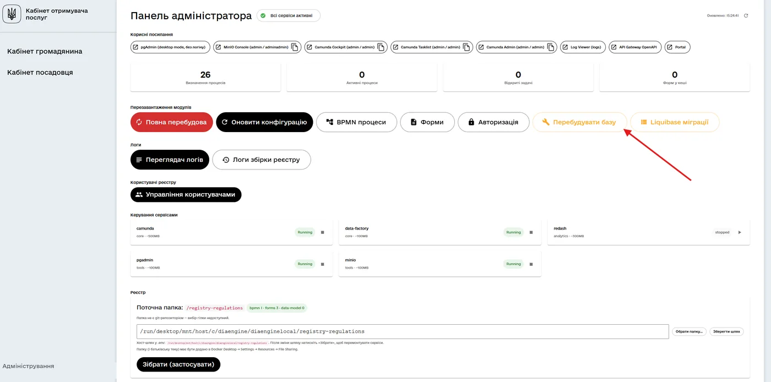Viewport: 771px width, 382px height.
Task: Open the Переглядач логів log viewer
Action: point(170,160)
